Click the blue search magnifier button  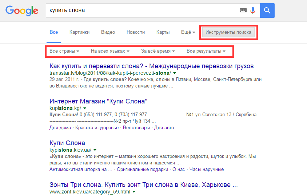267,11
